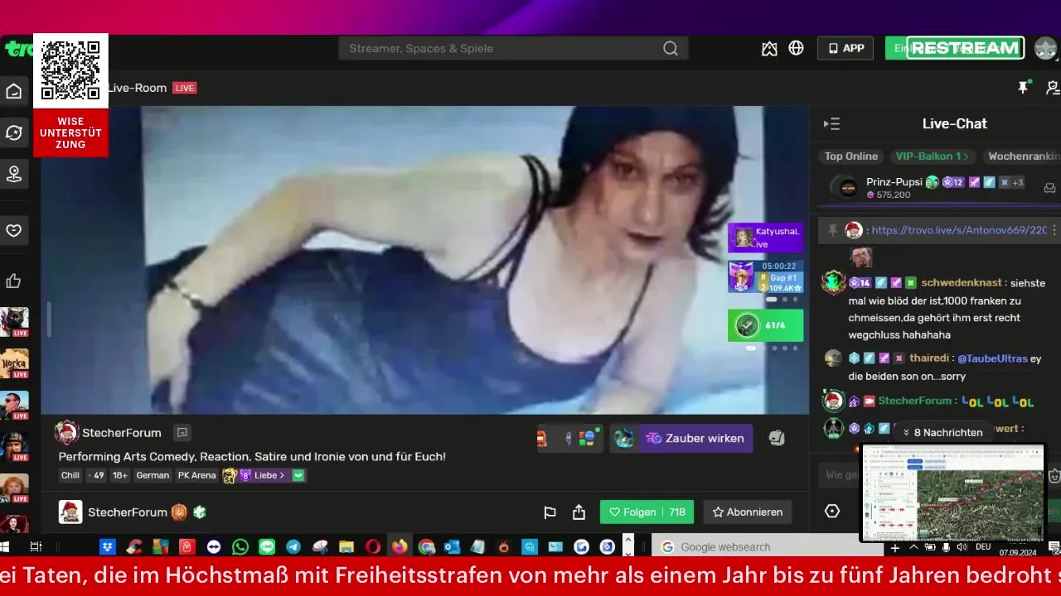Open Telegram from the taskbar
This screenshot has height=596, width=1061.
tap(293, 546)
